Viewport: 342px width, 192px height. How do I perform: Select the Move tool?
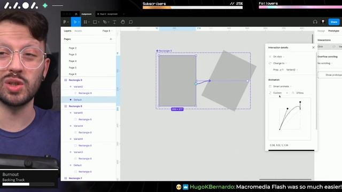[75, 22]
